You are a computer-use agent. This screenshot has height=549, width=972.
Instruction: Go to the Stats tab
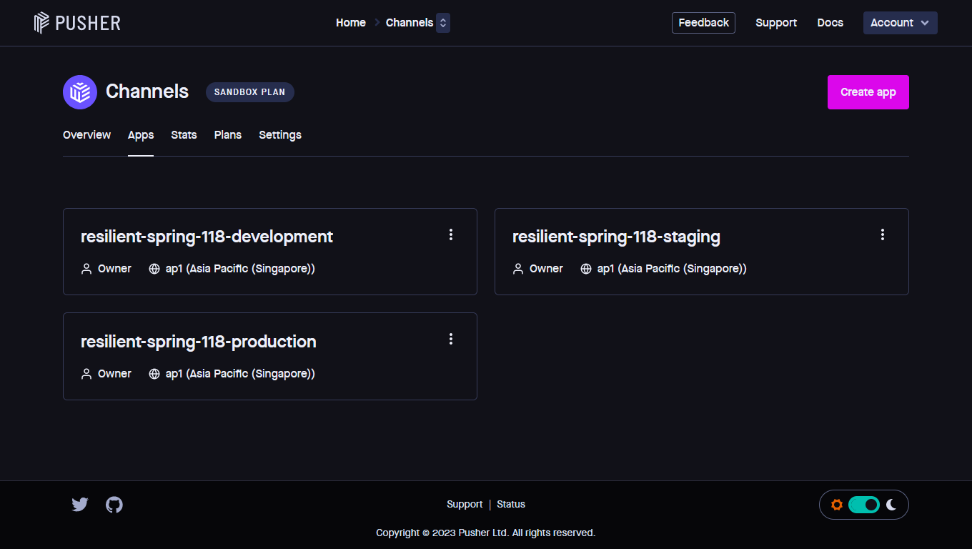pos(184,135)
